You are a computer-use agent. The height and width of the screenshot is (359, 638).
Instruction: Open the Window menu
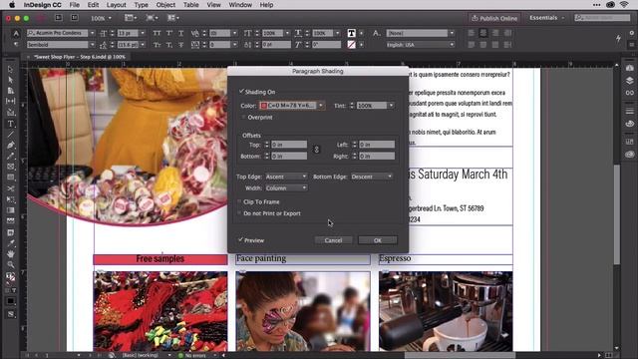click(240, 5)
